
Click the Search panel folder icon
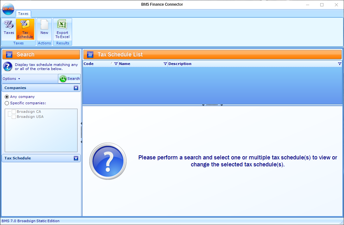click(9, 55)
